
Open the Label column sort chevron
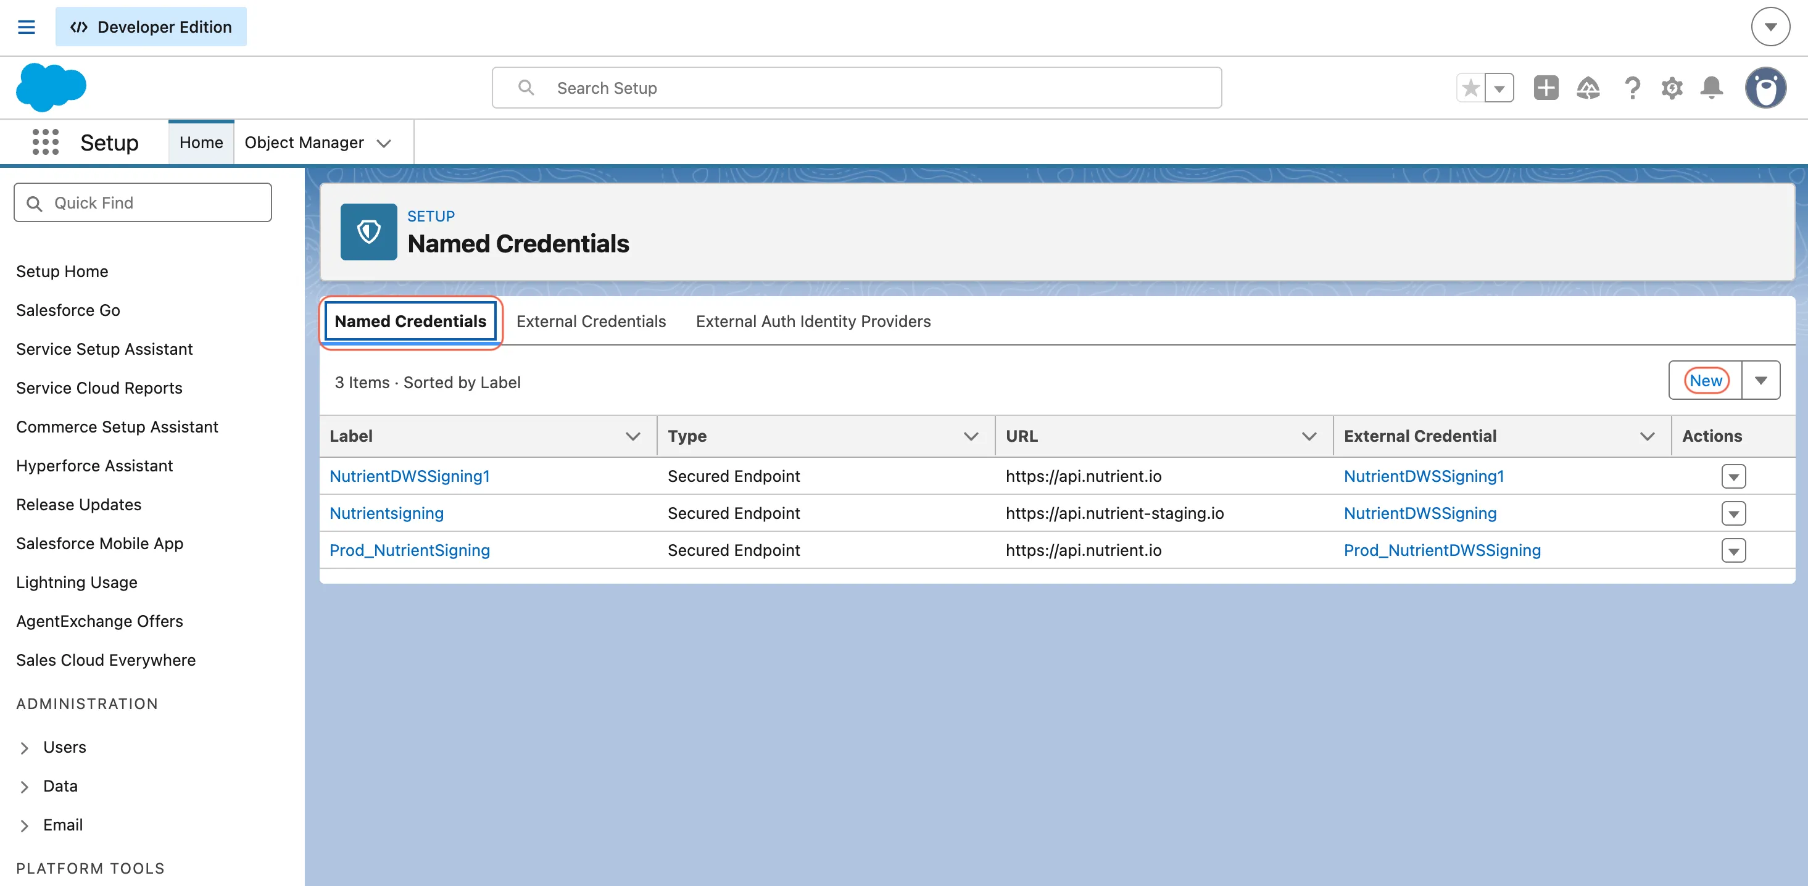point(632,436)
